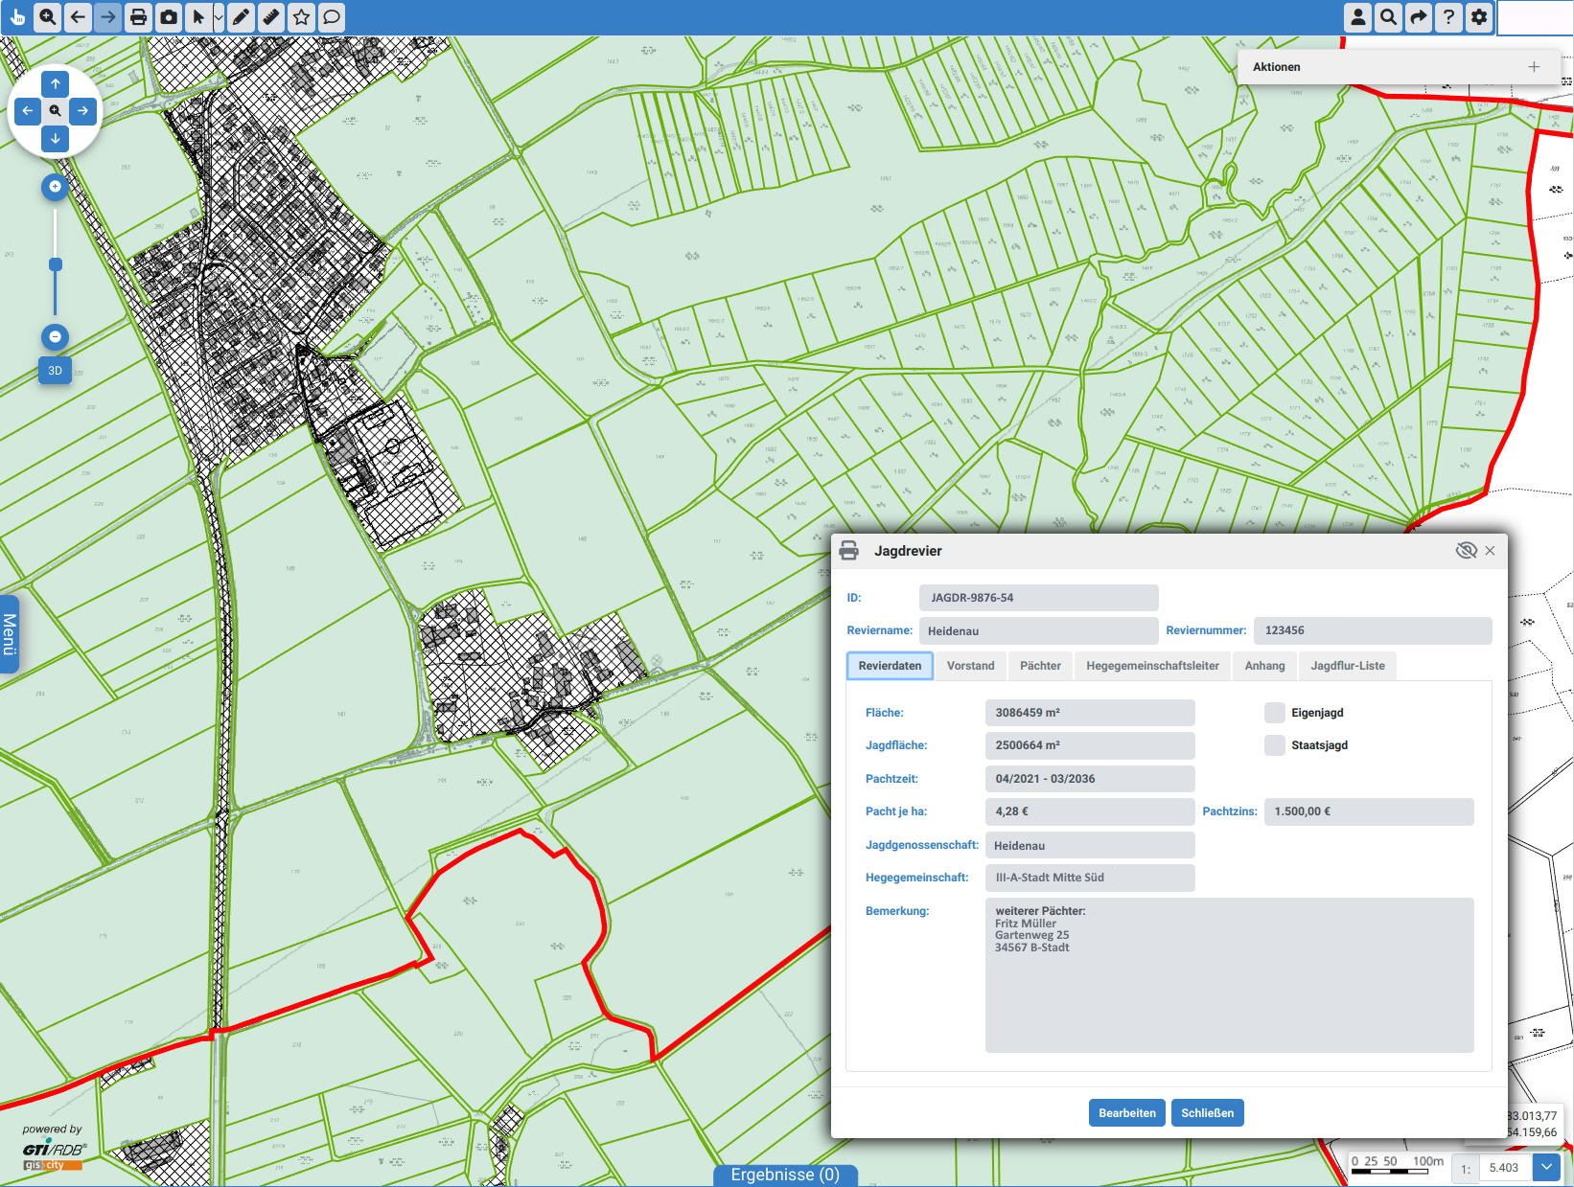The width and height of the screenshot is (1574, 1187).
Task: Open the Jagdflur-Liste tab
Action: (x=1347, y=666)
